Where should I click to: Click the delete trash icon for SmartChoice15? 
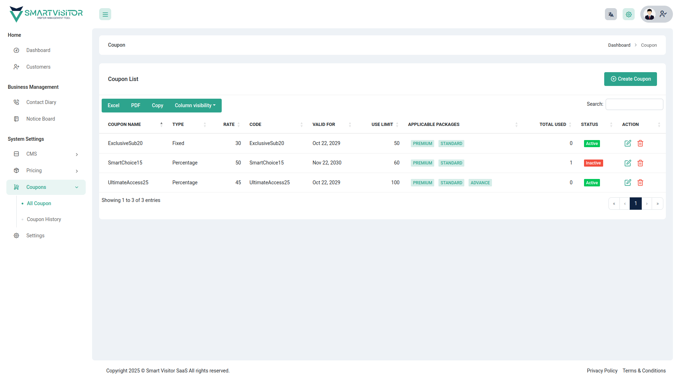(x=640, y=163)
